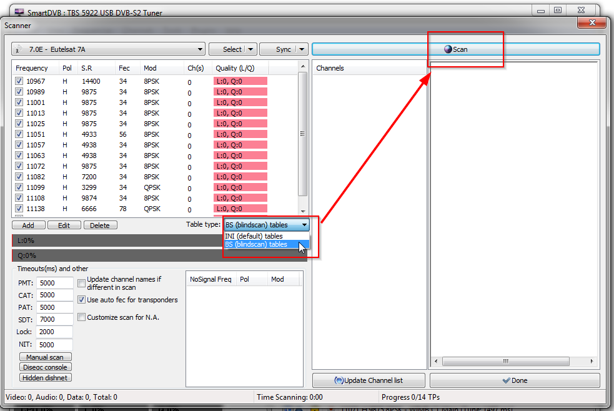614x411 pixels.
Task: Click the Channels column header
Action: (x=369, y=68)
